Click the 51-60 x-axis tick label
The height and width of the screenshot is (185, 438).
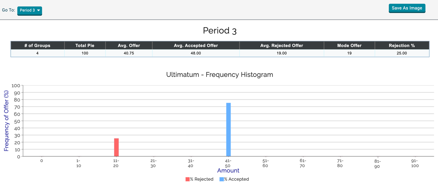[265, 163]
